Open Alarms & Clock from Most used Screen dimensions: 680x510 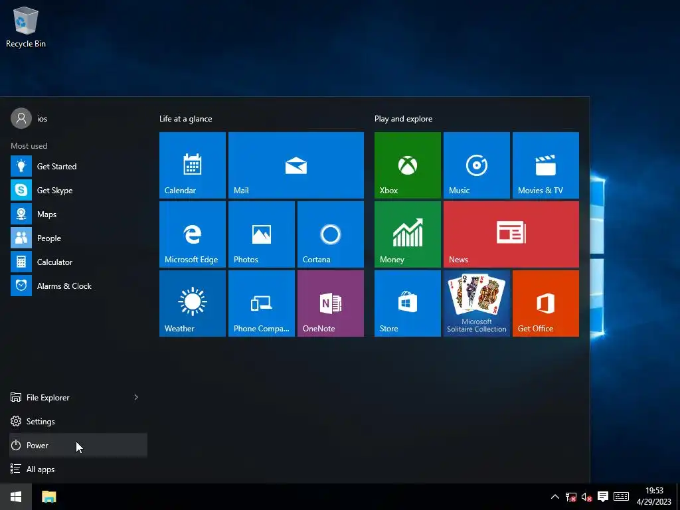(x=78, y=286)
